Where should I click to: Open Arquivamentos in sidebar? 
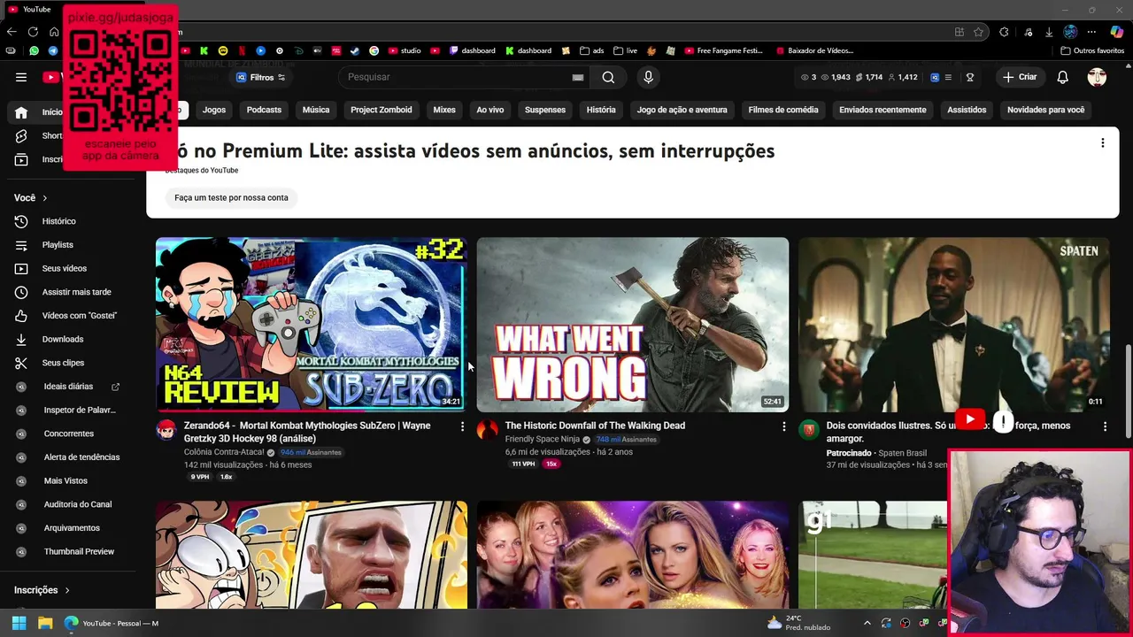click(73, 528)
